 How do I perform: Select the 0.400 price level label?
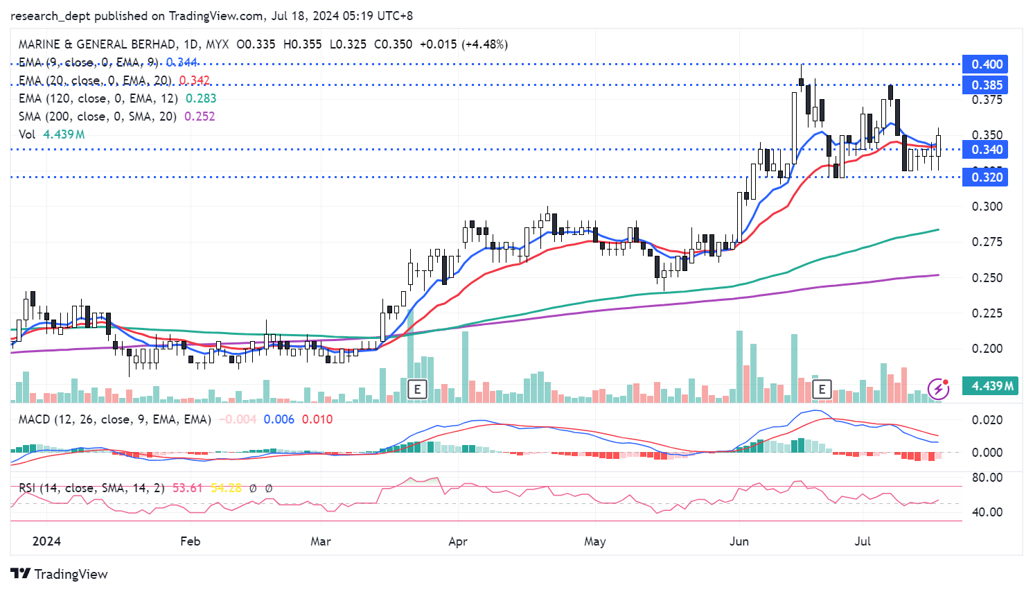[986, 64]
